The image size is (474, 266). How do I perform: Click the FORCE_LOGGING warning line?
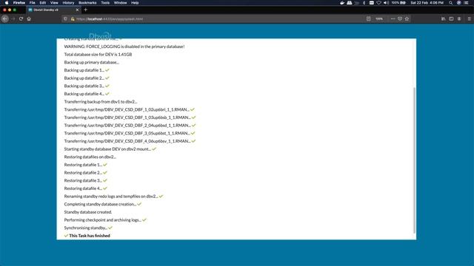[124, 47]
